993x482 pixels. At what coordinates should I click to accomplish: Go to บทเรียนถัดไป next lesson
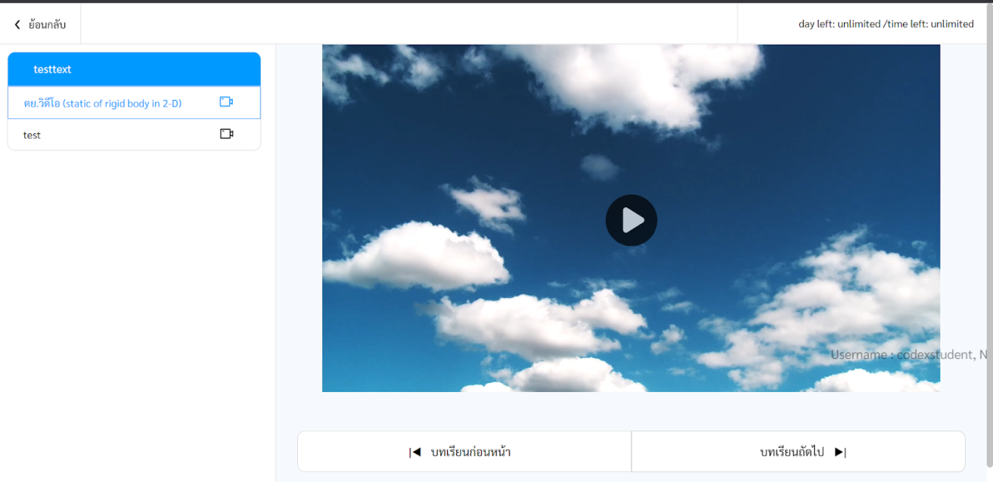tap(792, 452)
